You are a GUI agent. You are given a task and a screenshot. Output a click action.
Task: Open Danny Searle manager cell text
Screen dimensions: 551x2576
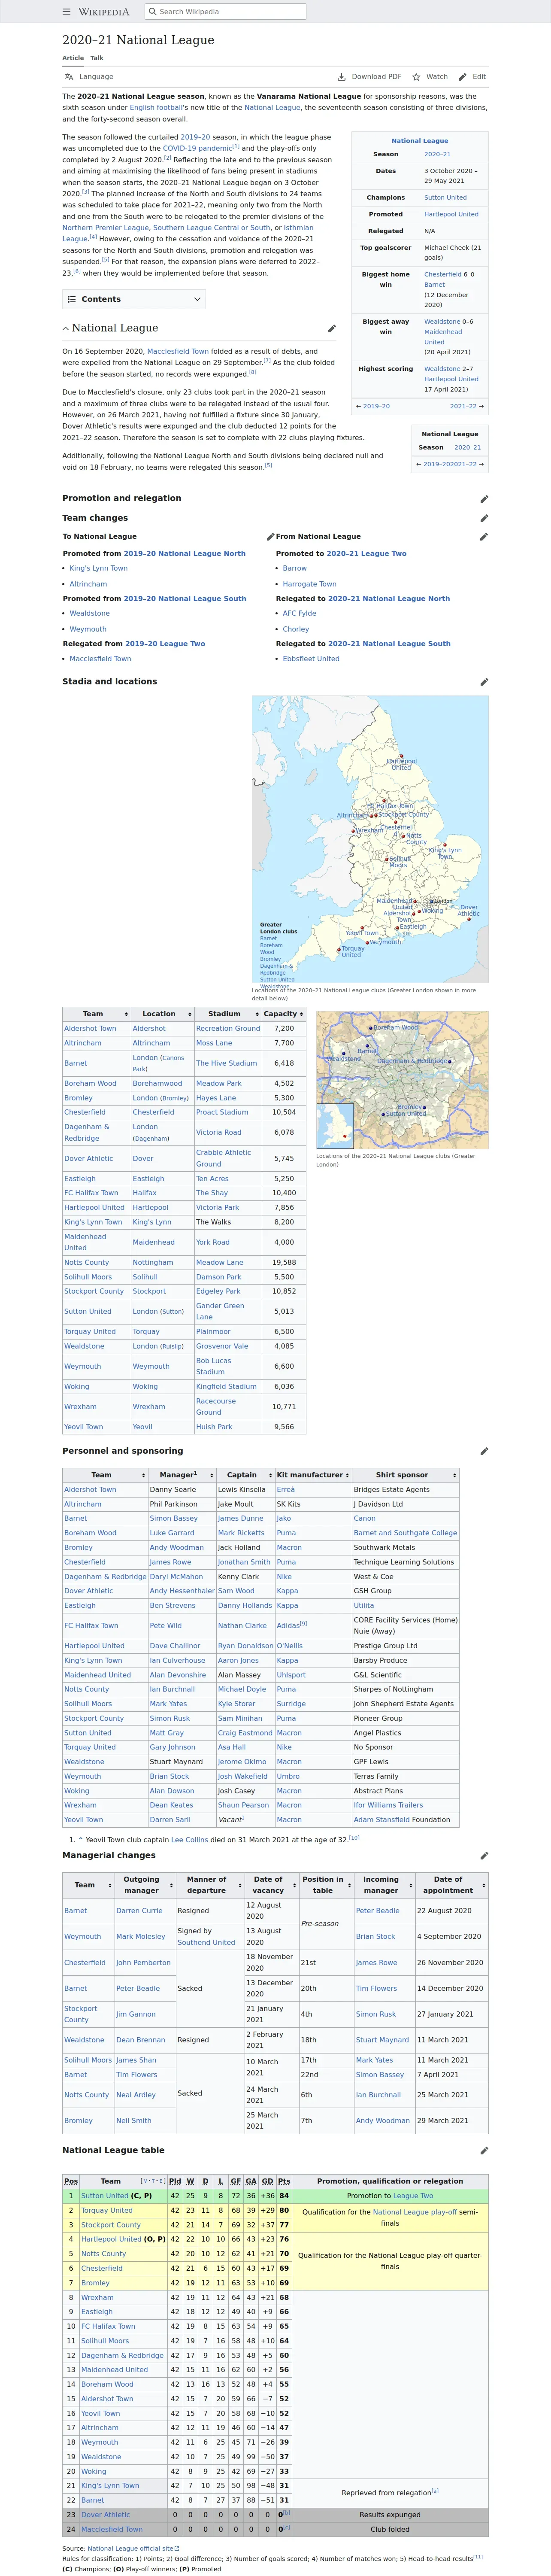pos(173,1490)
